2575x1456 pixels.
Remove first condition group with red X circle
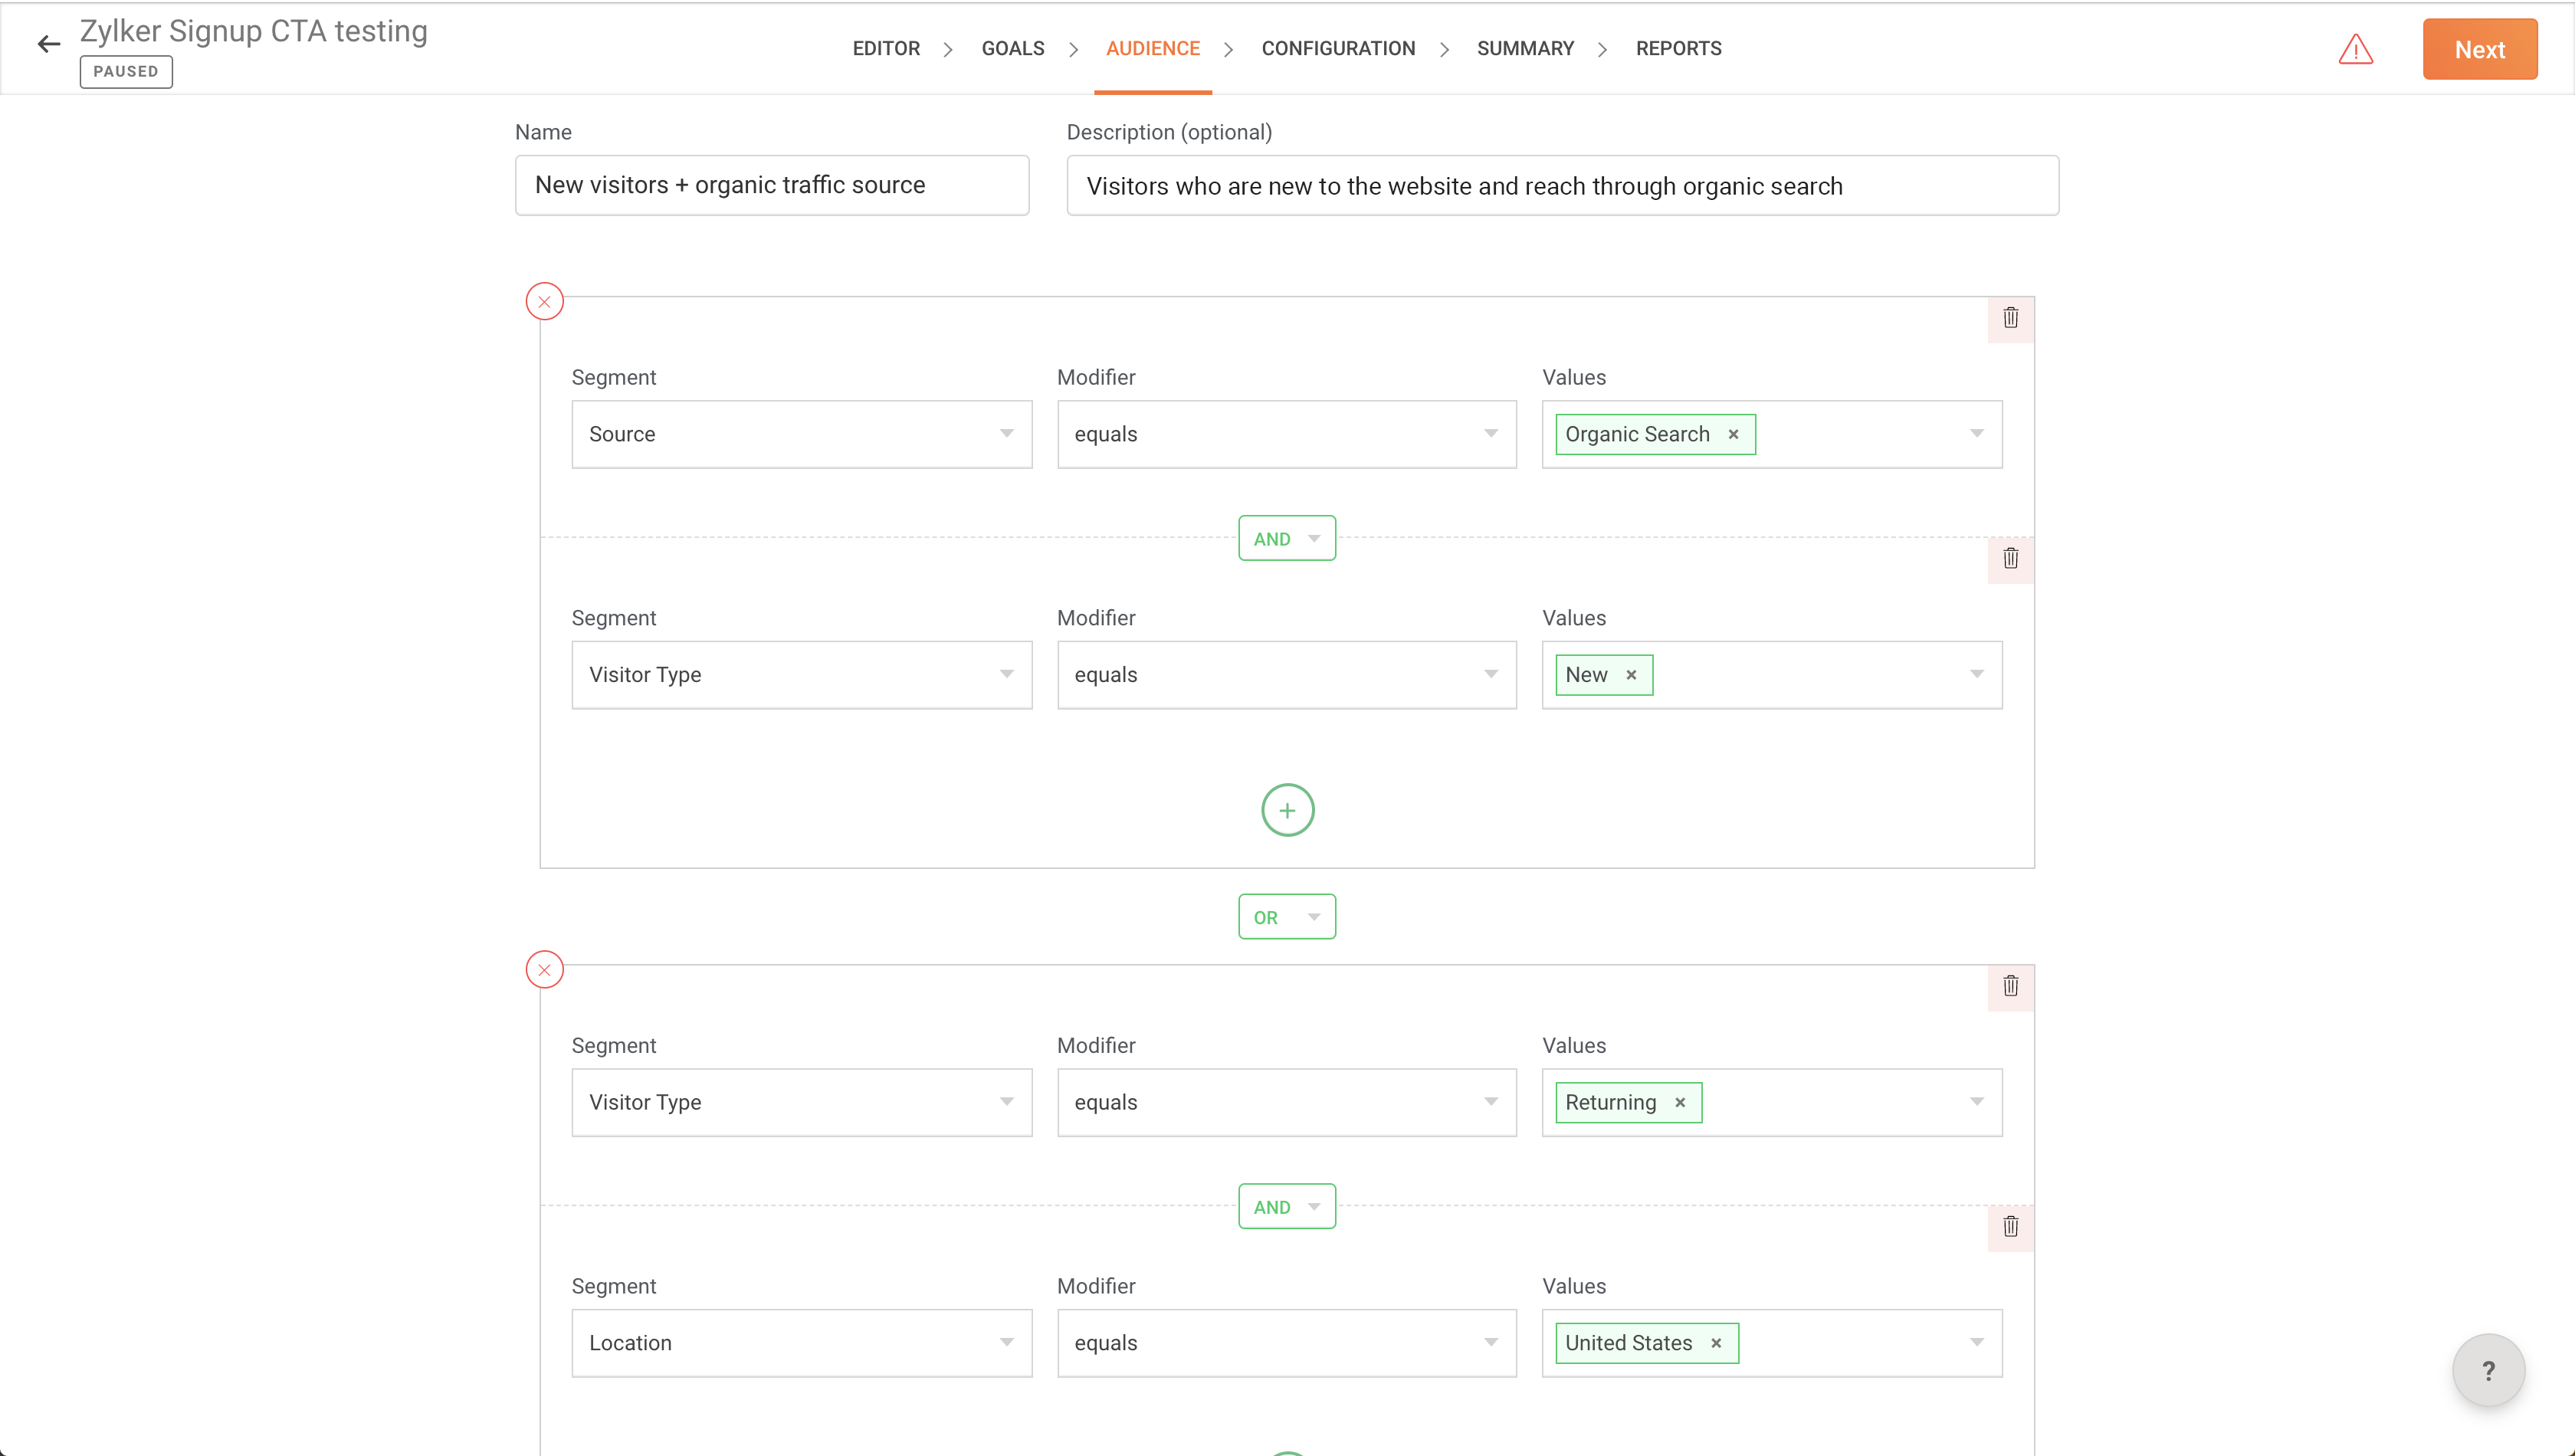pos(544,301)
